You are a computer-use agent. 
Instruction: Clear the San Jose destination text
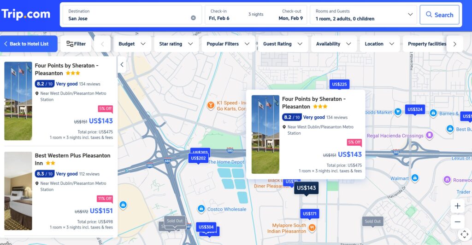point(193,18)
